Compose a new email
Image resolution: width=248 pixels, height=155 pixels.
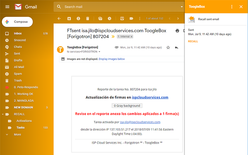pyautogui.click(x=17, y=22)
